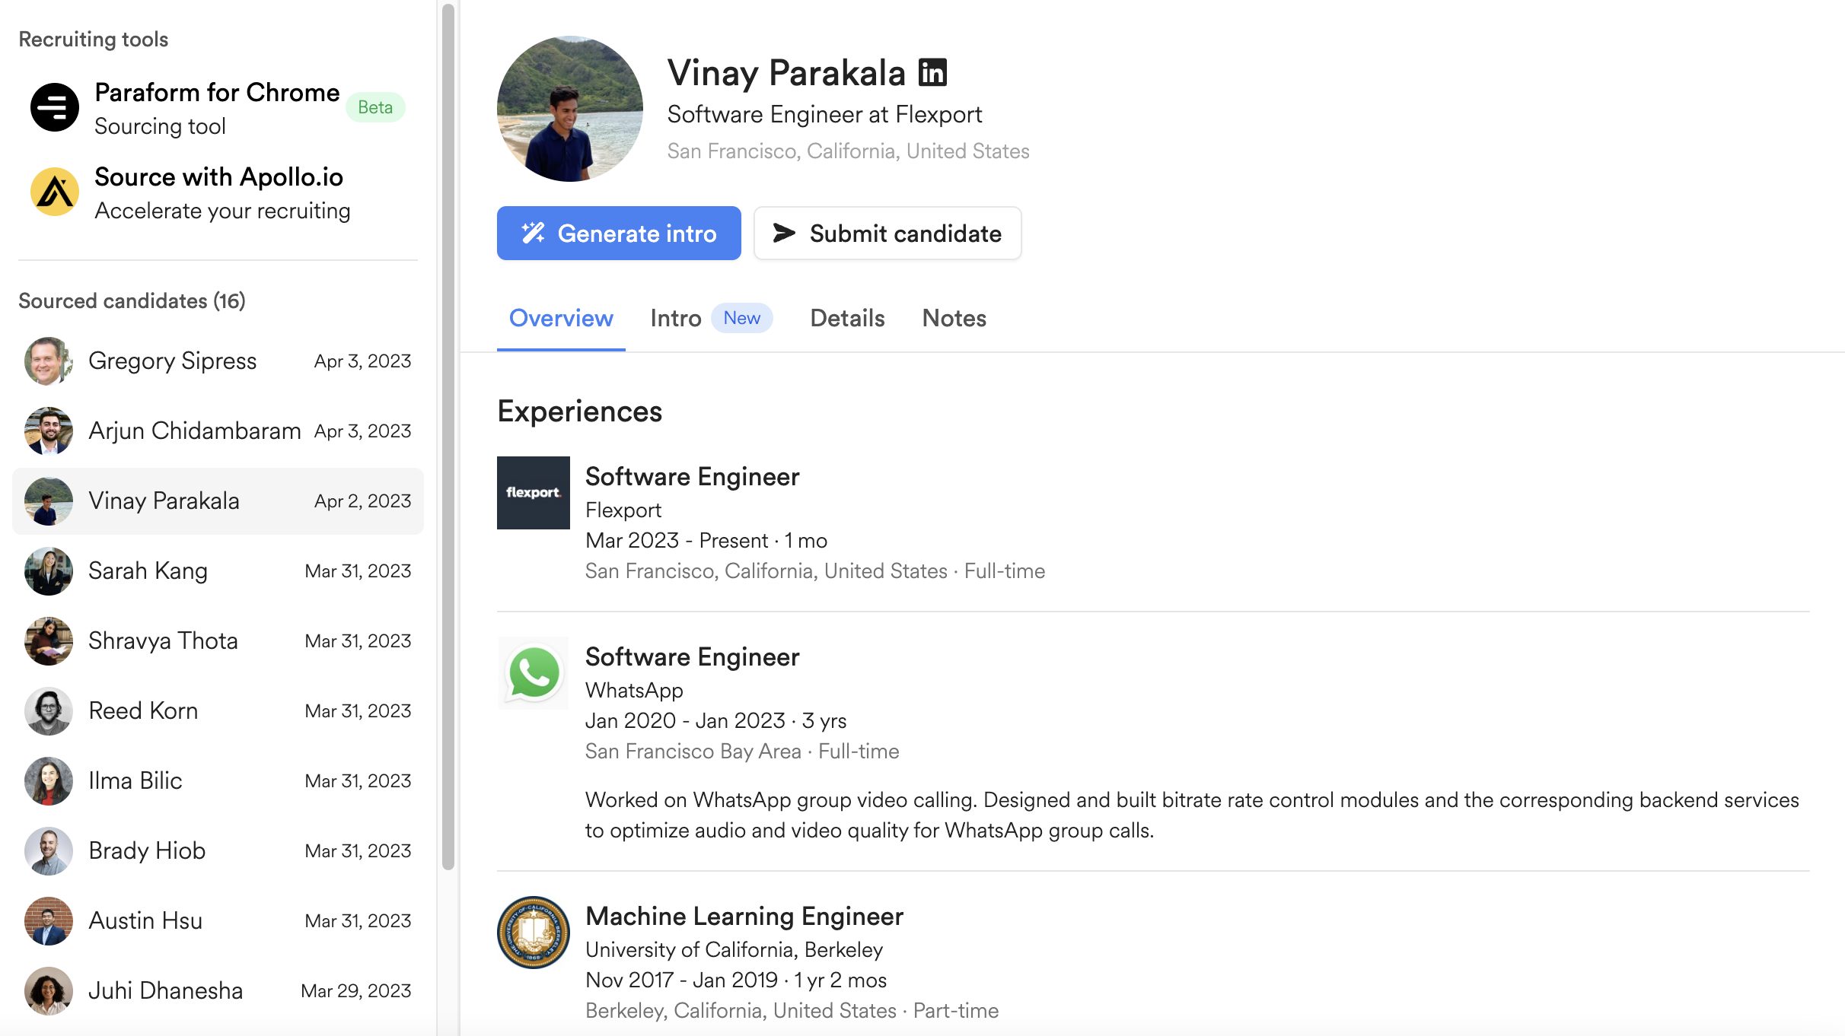Open the Details tab
The height and width of the screenshot is (1036, 1845).
coord(847,318)
